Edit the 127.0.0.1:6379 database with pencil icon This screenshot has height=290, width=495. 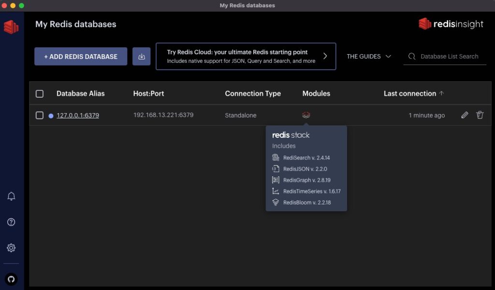[465, 115]
